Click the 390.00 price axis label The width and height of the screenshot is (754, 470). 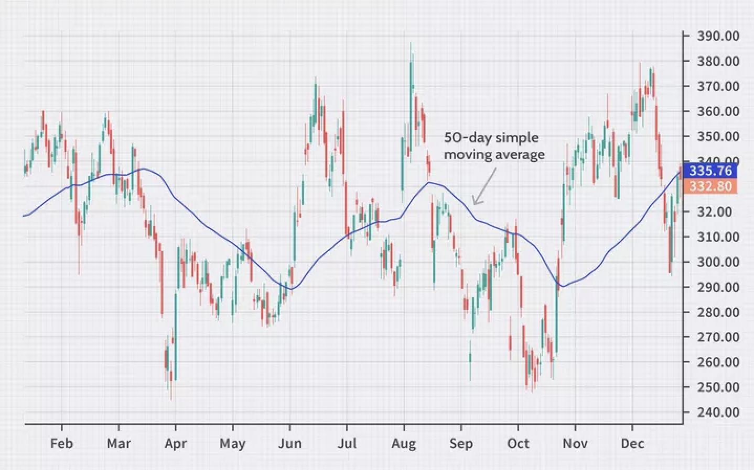[718, 36]
